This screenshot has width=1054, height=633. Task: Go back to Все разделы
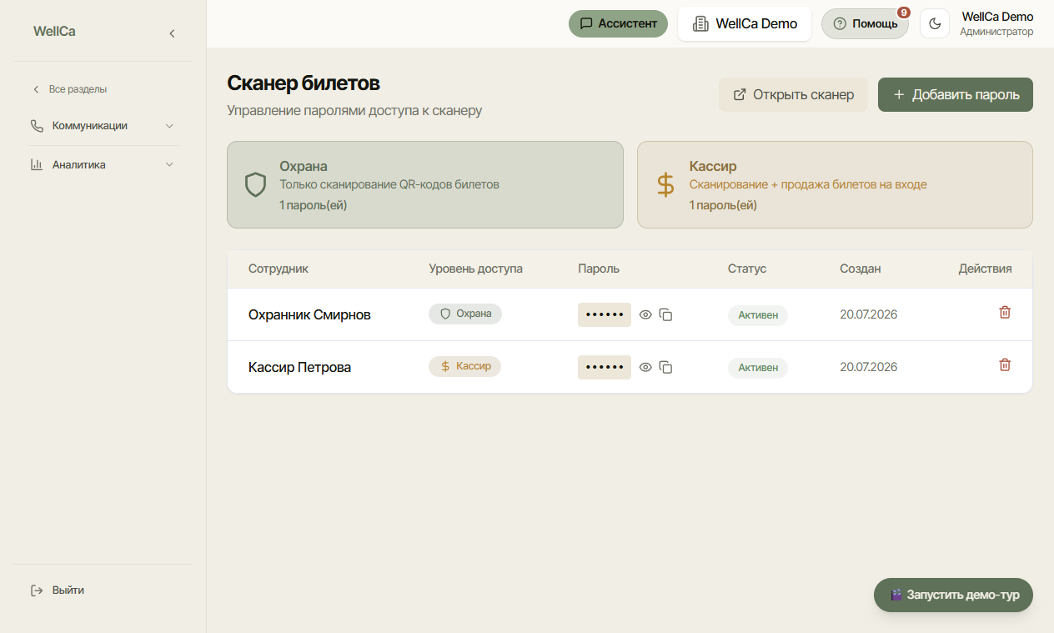point(70,89)
